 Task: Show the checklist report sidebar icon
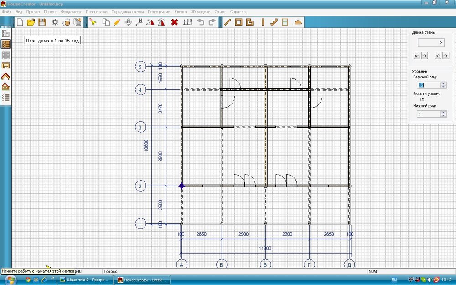coord(6,98)
